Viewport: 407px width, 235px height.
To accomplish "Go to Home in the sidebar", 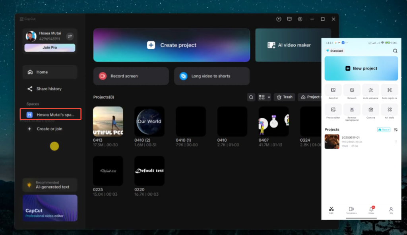I will tap(50, 72).
